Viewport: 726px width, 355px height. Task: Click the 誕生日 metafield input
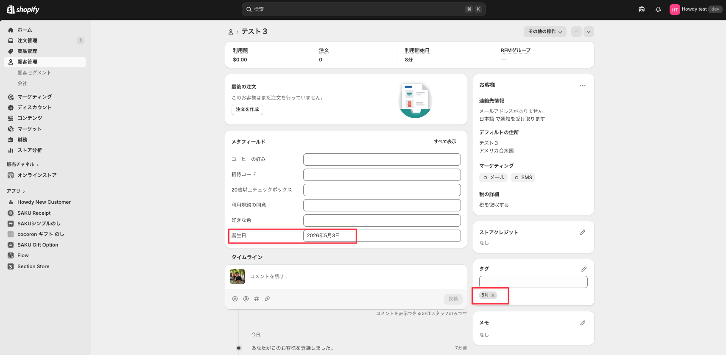click(x=382, y=236)
